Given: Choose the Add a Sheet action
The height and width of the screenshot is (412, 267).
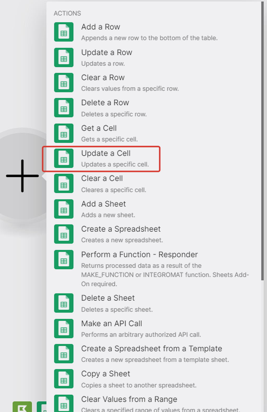Looking at the screenshot, I should point(154,209).
